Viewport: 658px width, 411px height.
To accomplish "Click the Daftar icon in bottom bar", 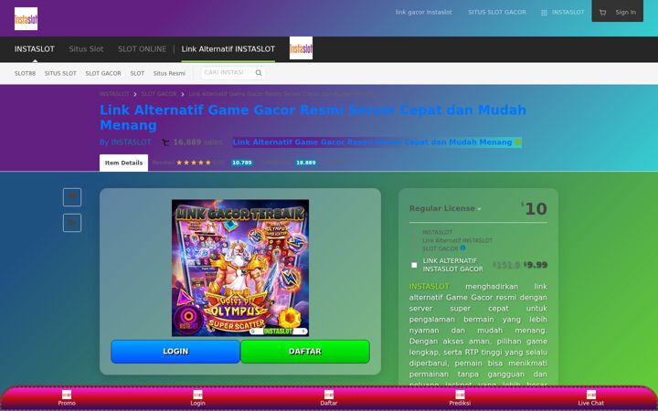I will coord(329,395).
